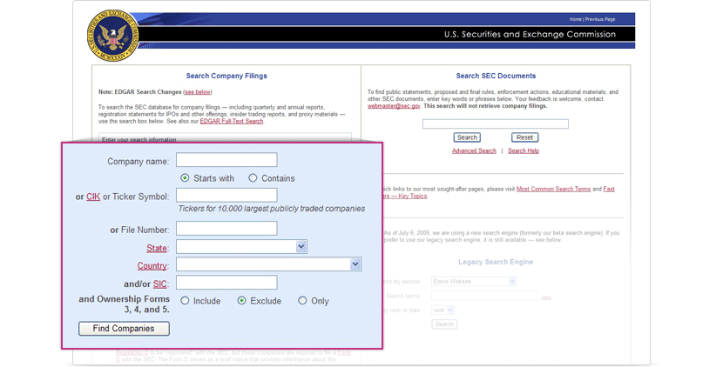Choose Only ownership forms option
Image resolution: width=723 pixels, height=367 pixels.
pyautogui.click(x=302, y=301)
